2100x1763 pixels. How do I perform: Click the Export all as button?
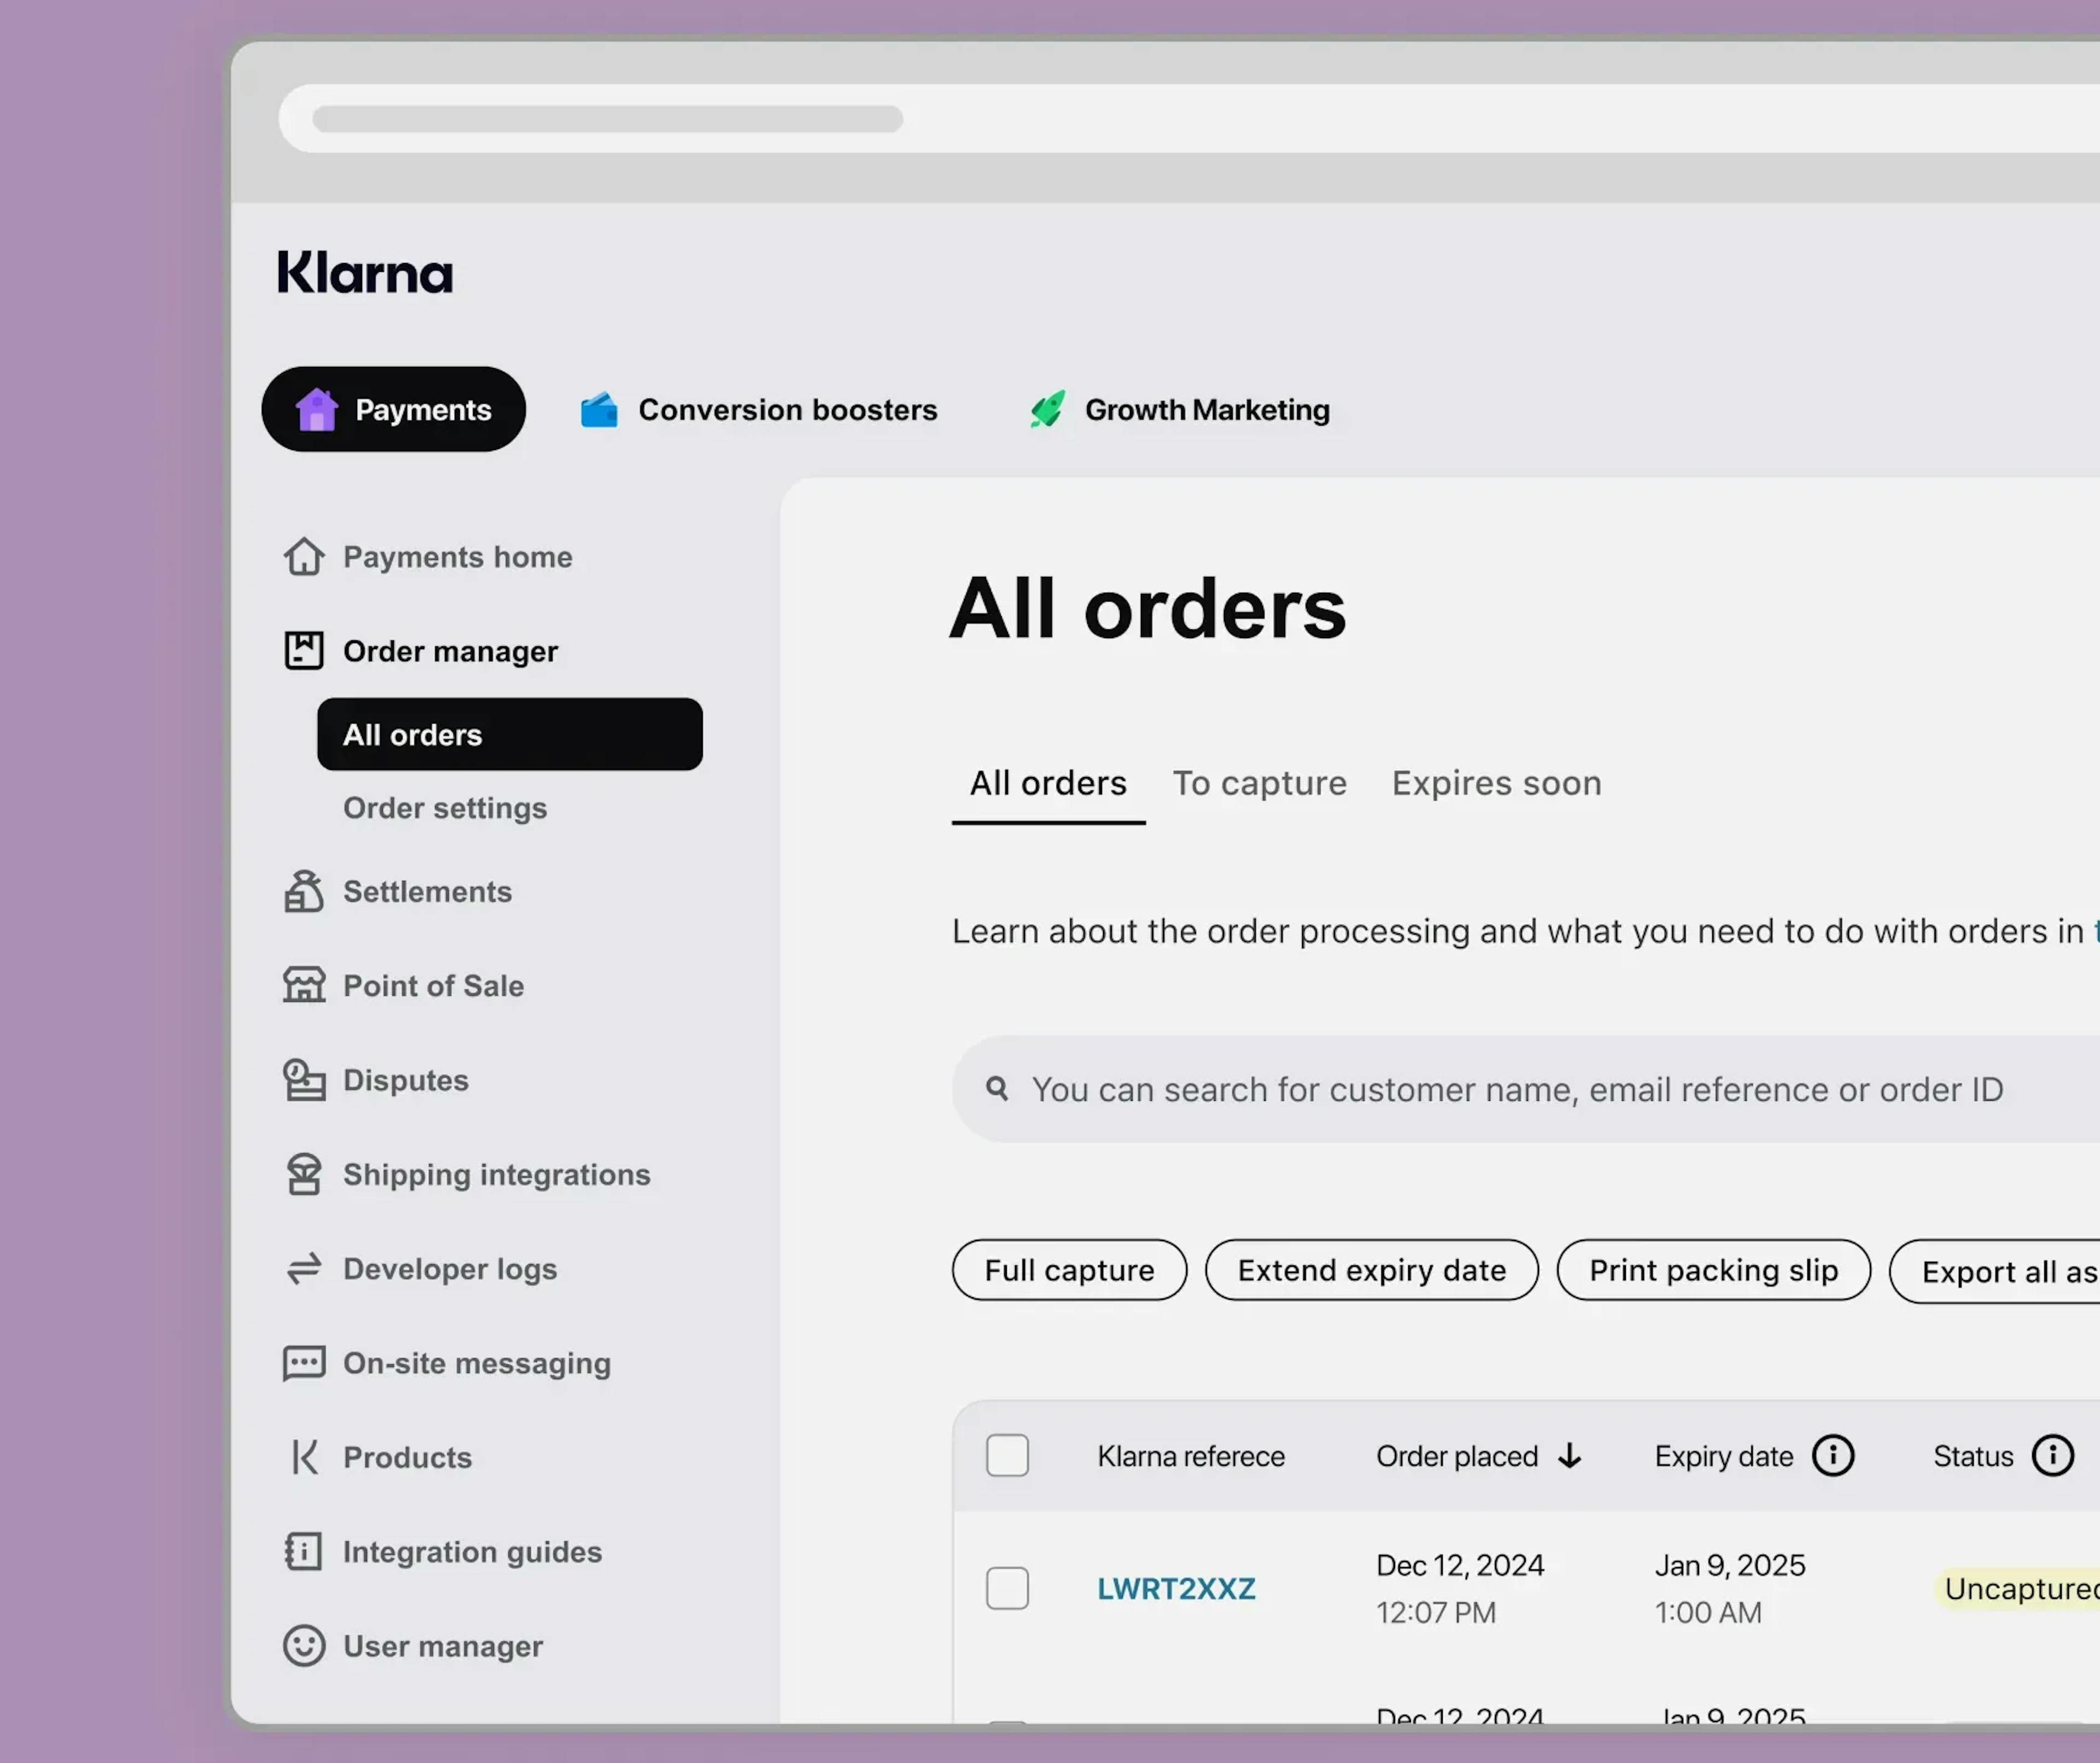1995,1272
